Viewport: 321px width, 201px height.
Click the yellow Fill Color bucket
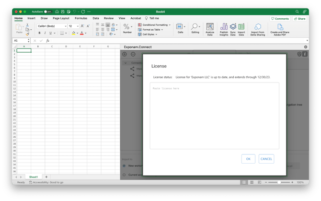(73, 33)
